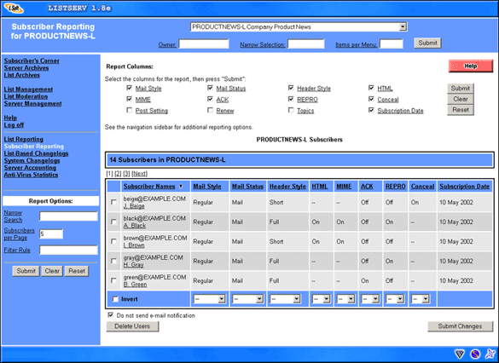Enable the Renew column checkbox
The image size is (499, 363).
[210, 110]
